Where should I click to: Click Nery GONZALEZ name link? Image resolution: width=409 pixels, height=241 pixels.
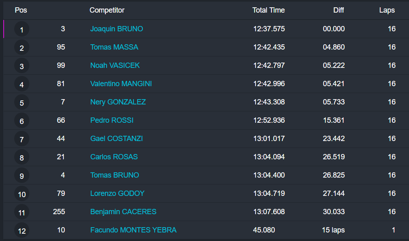118,102
